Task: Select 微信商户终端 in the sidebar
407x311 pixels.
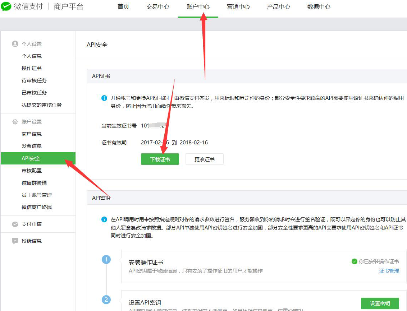Action: pyautogui.click(x=37, y=207)
